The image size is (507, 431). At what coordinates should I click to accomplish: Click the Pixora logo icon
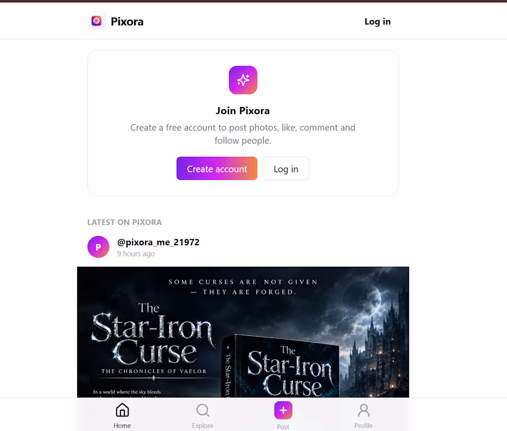(x=96, y=21)
